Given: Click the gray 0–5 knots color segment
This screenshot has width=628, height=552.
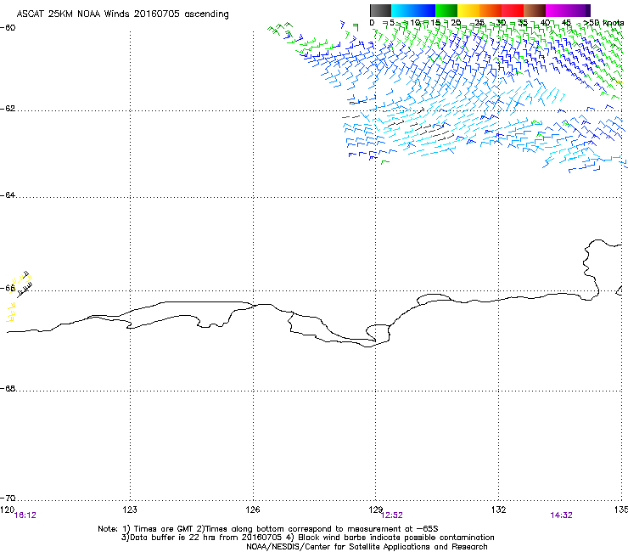Looking at the screenshot, I should tap(380, 10).
